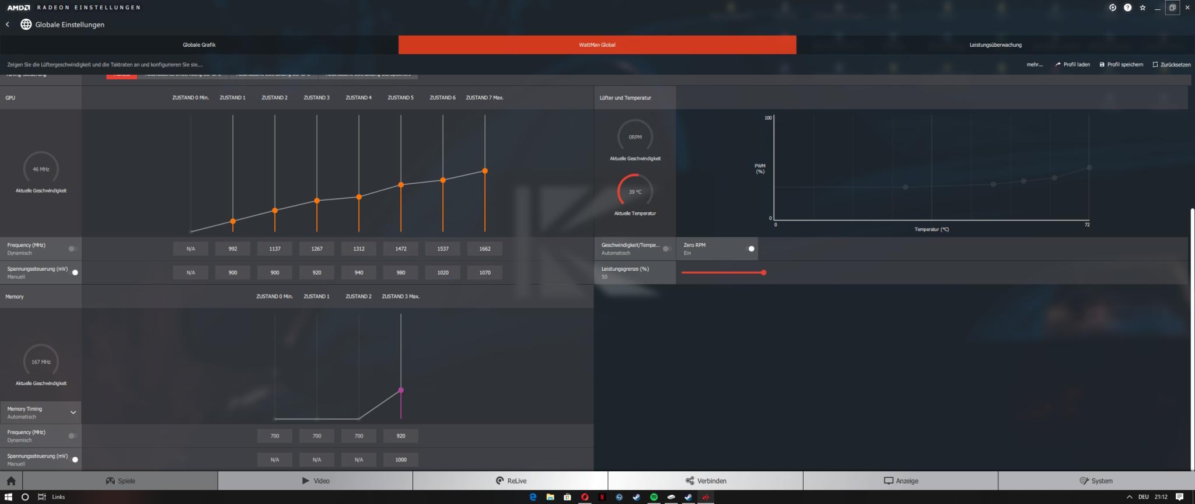This screenshot has height=504, width=1195.
Task: Click the globe icon next to Globale Einstellungen
Action: click(x=26, y=24)
